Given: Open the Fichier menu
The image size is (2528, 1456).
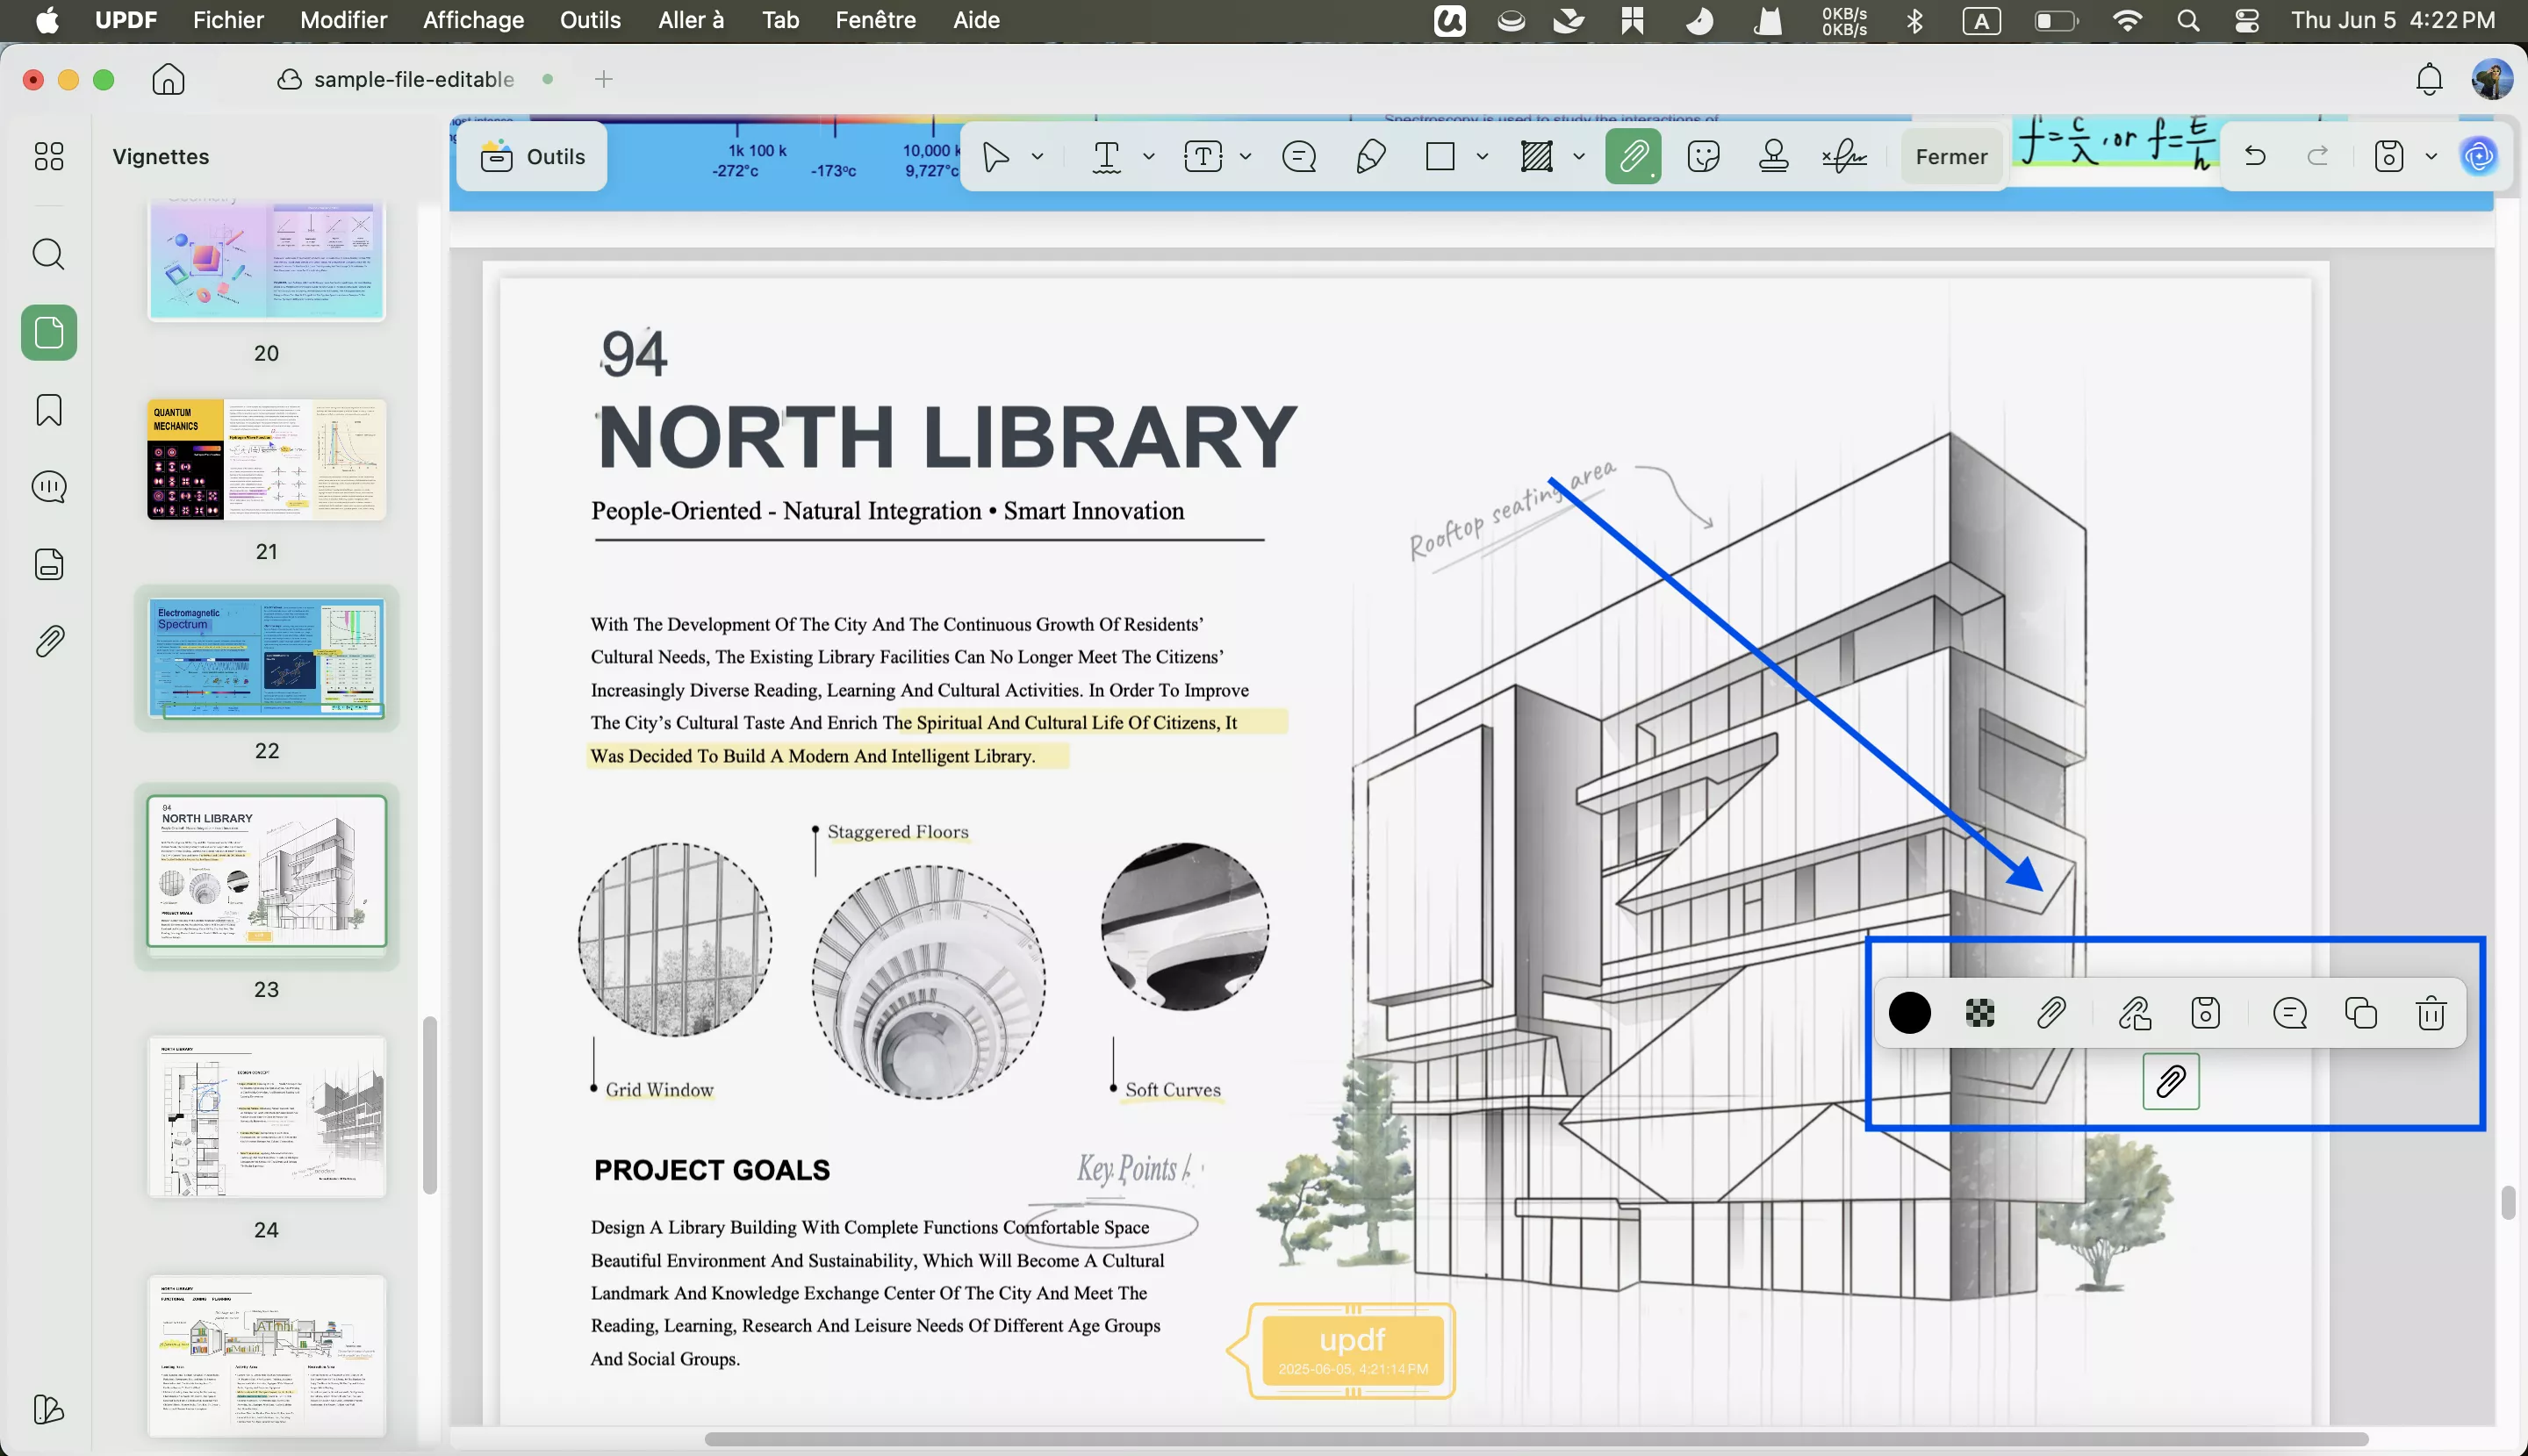Looking at the screenshot, I should click(x=228, y=20).
